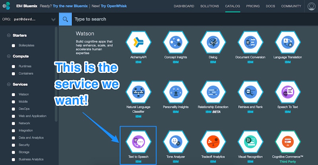Open the Language Translation service icon
The height and width of the screenshot is (165, 318).
coord(287,42)
